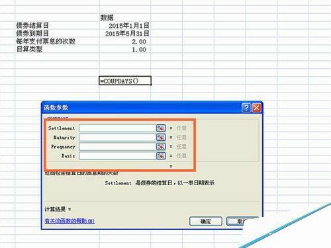Select the cell with value 1.00
The image size is (331, 248).
click(125, 50)
